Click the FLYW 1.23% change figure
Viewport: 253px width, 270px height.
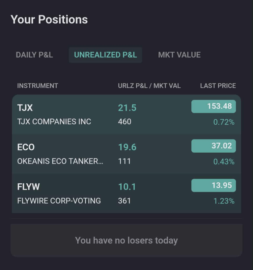[x=224, y=201]
